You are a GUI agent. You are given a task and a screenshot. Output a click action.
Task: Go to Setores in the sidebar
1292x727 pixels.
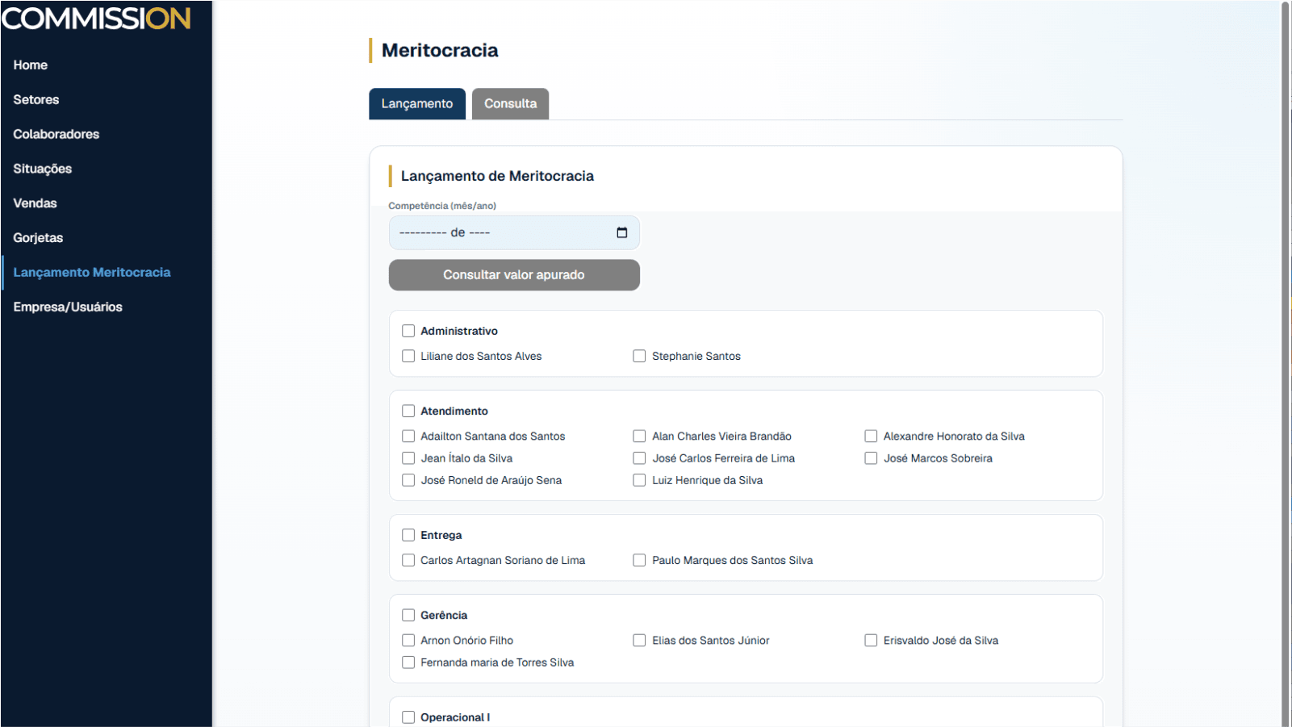(x=36, y=100)
